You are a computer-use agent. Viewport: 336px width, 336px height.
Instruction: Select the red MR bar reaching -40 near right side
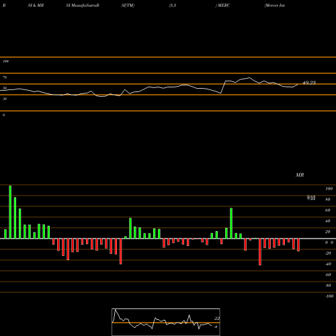(260, 252)
